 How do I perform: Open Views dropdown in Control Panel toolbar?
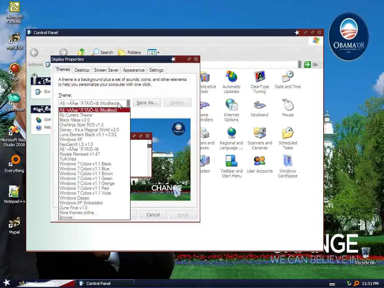tap(153, 52)
